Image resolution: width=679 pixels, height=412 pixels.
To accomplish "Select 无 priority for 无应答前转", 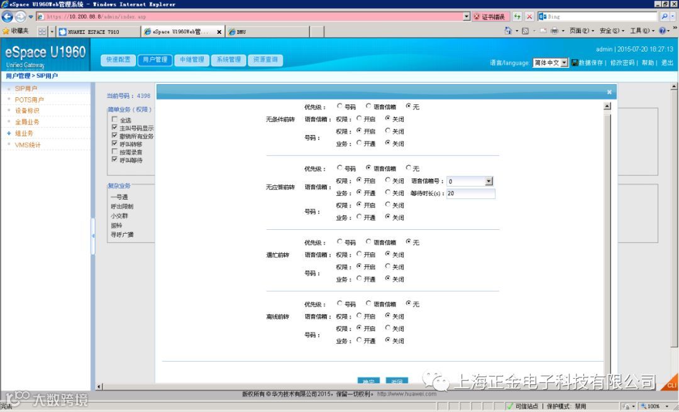I will [x=409, y=168].
